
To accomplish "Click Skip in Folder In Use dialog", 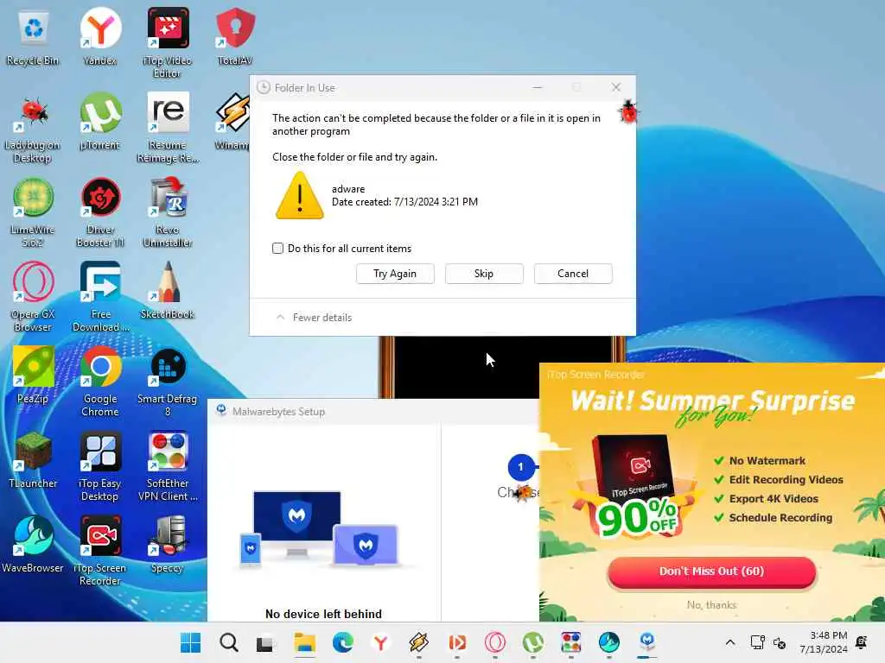I will coord(484,274).
